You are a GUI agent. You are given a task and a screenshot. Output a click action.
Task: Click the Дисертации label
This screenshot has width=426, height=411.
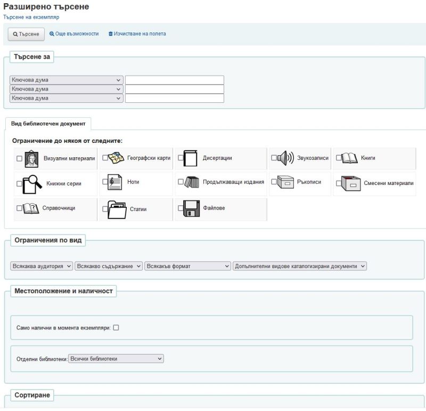click(217, 158)
